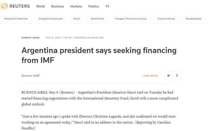This screenshot has height=131, width=208.
Task: Click the Reuters Staff byline
Action: [31, 76]
